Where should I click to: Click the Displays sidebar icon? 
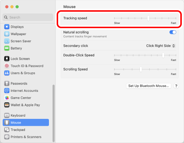pos(7,27)
